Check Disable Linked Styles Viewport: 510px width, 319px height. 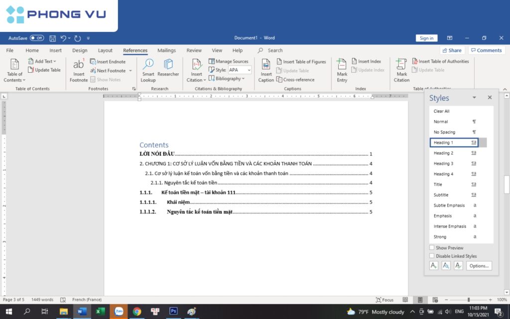click(431, 256)
